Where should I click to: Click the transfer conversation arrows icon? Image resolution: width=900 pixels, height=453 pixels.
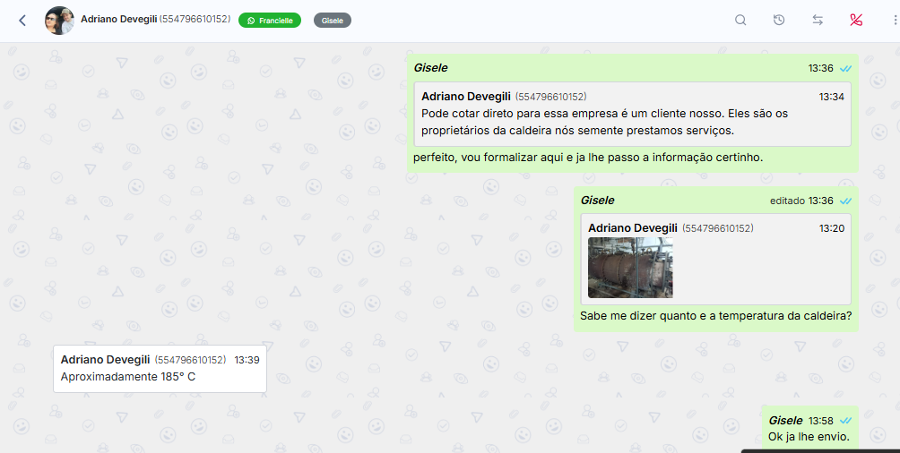[818, 21]
